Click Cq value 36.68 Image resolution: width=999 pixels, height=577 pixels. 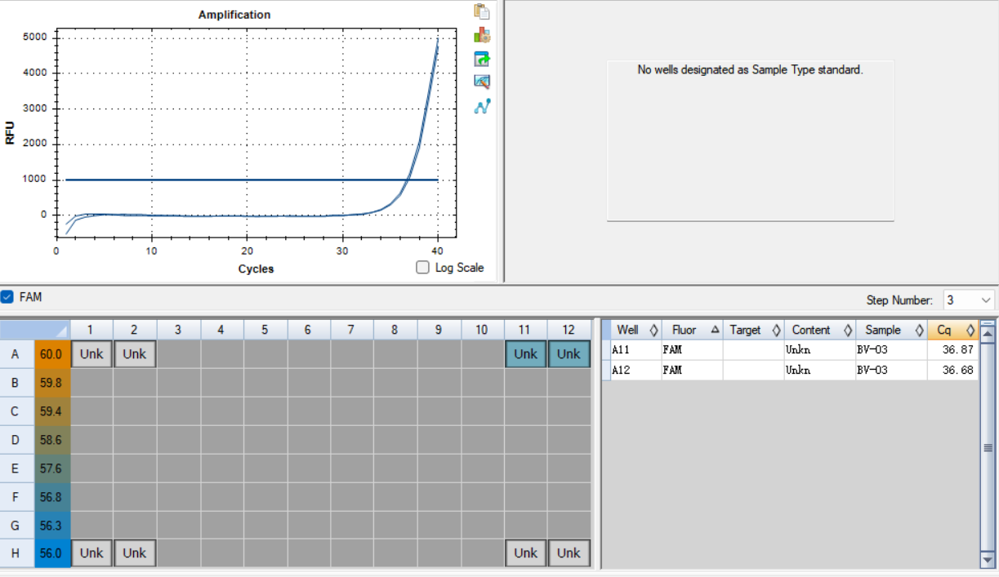(x=957, y=370)
